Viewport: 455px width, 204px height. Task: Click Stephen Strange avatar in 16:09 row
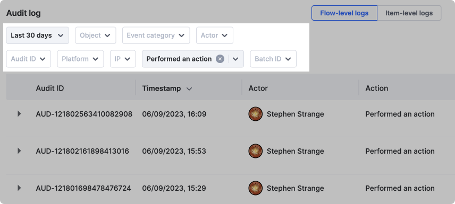[255, 114]
